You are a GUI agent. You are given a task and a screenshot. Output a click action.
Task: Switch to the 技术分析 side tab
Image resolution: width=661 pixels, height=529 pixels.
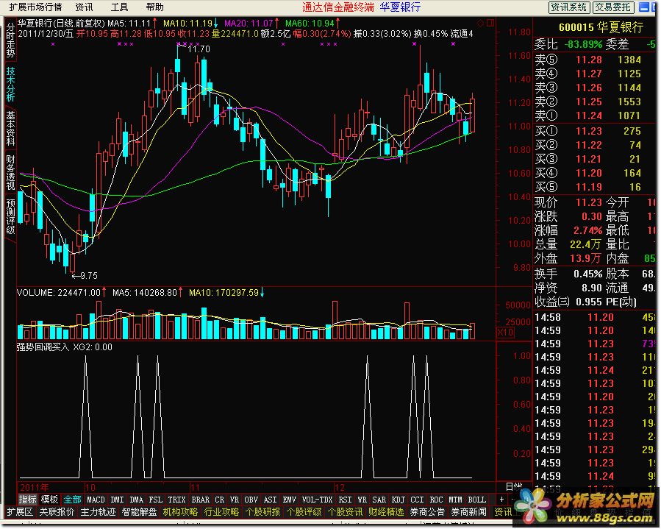point(10,84)
